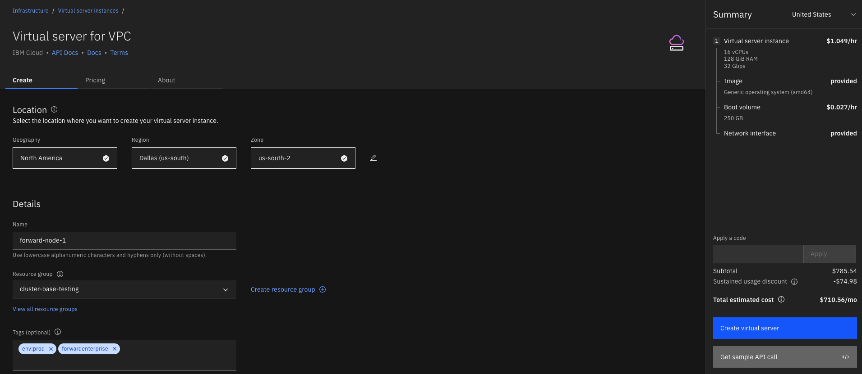Click the Sustained usage discount info icon

[x=794, y=282]
